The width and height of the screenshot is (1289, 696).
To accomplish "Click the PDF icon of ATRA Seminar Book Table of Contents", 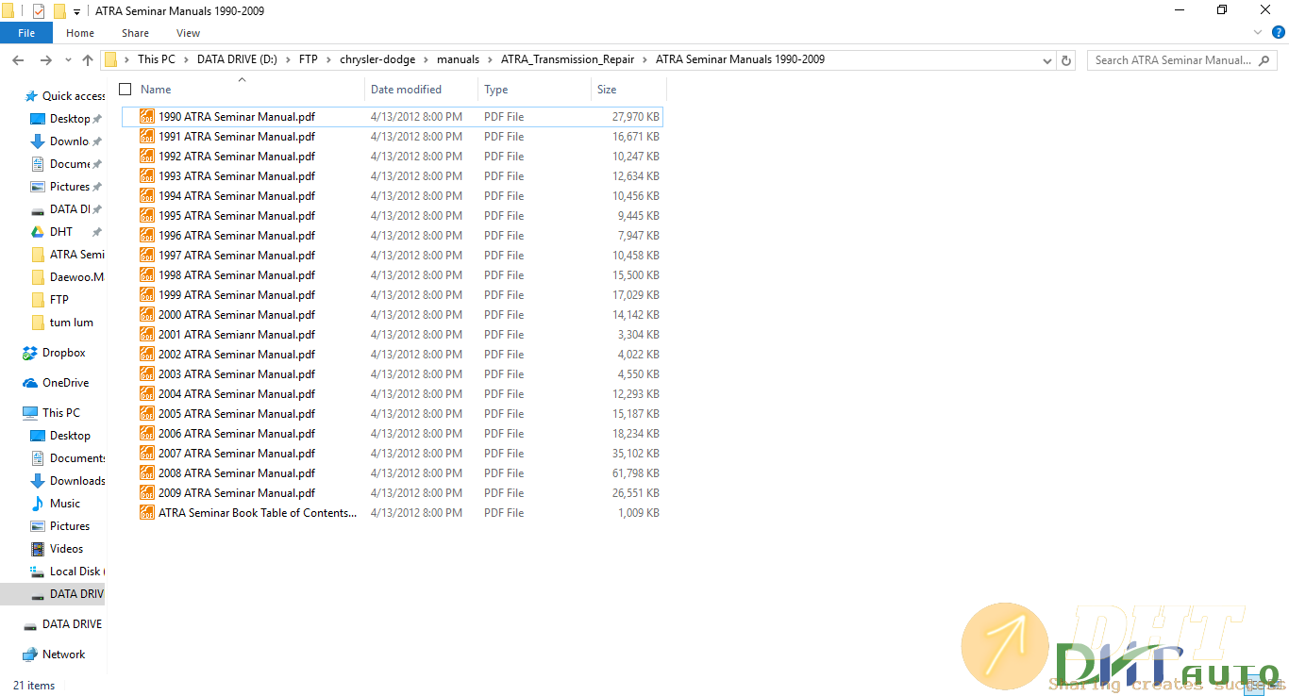I will click(x=146, y=513).
